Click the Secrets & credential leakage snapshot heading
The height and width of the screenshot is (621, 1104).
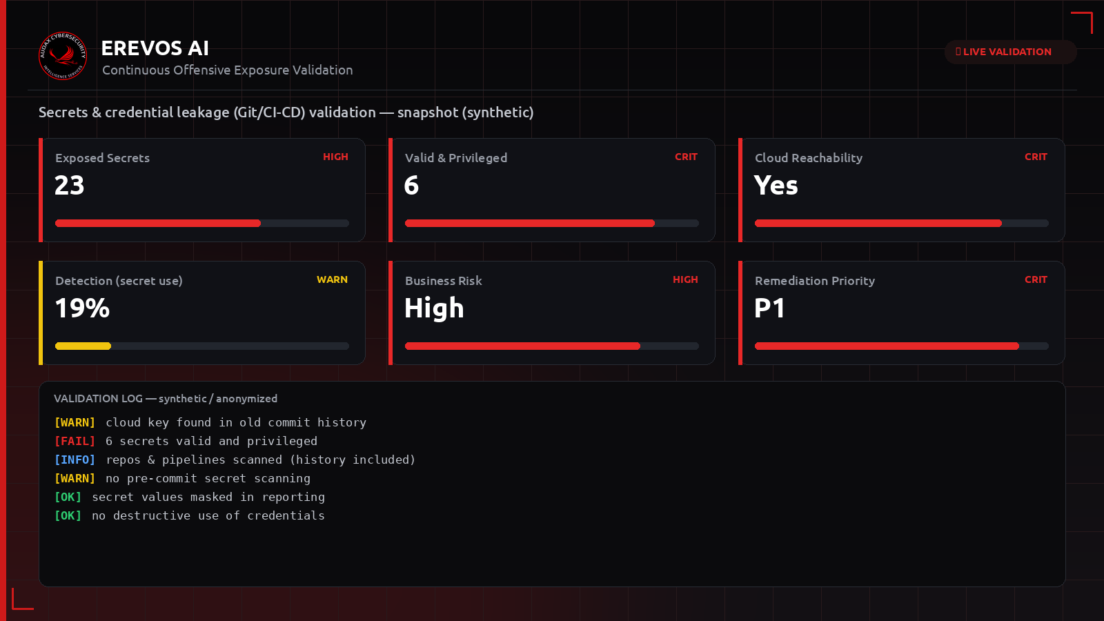coord(286,112)
